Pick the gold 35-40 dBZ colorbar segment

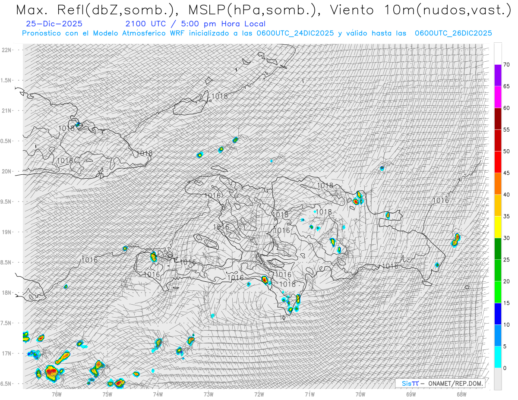(x=498, y=205)
